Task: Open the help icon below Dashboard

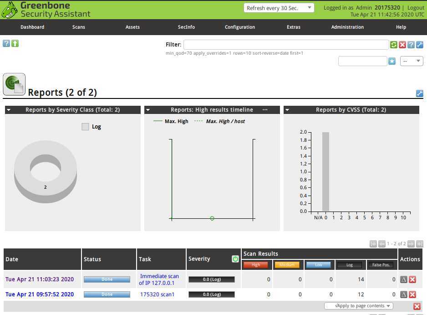Action: point(6,43)
